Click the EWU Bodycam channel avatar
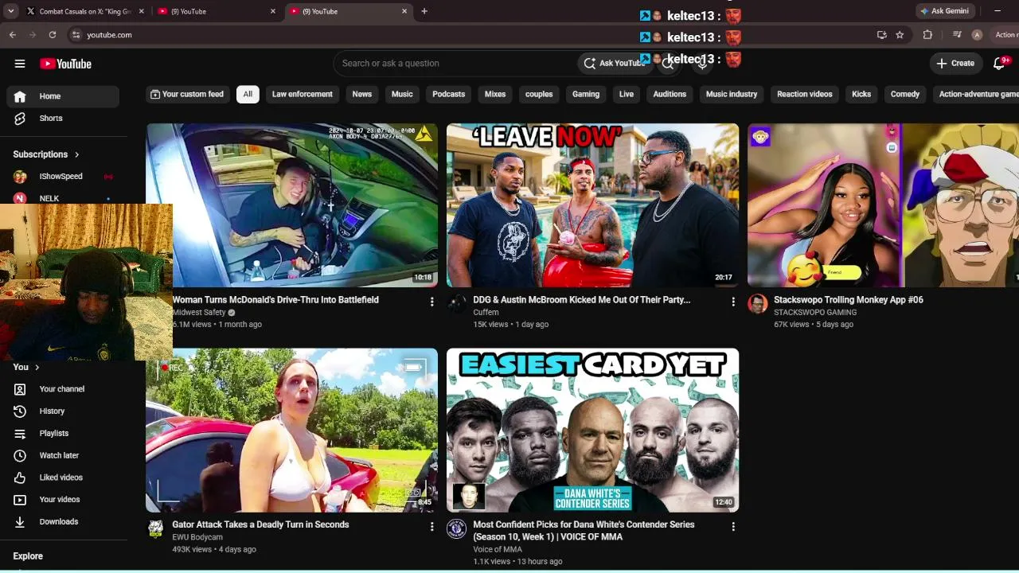This screenshot has height=573, width=1019. click(156, 528)
